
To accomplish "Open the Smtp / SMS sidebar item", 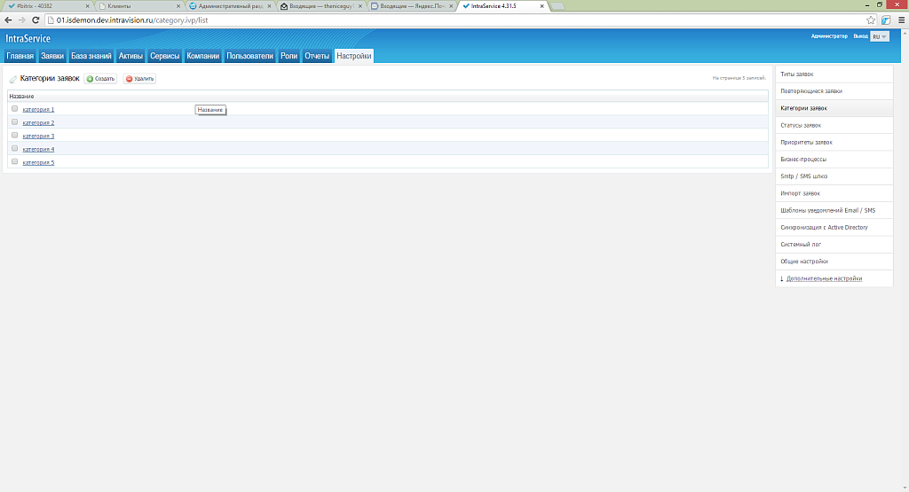I will [834, 176].
